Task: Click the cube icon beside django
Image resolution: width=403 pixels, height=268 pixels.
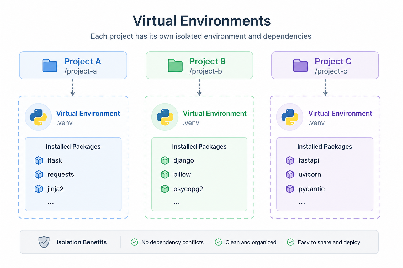Action: tap(165, 160)
